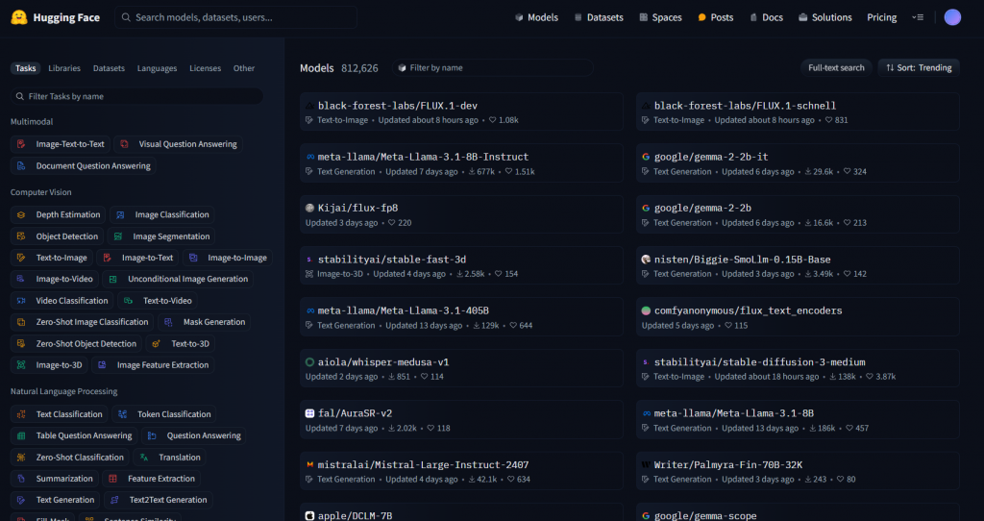Screen dimensions: 984x521
Task: Toggle the Image Classification task filter
Action: [161, 214]
